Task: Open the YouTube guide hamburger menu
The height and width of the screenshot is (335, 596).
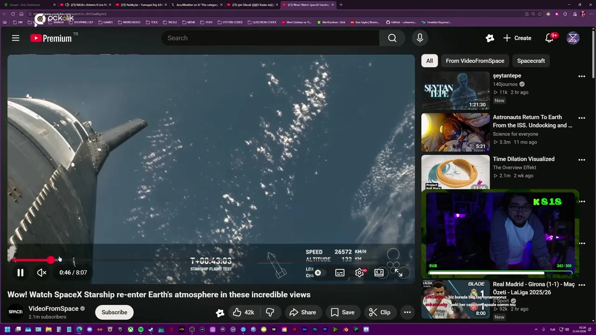Action: [15, 38]
